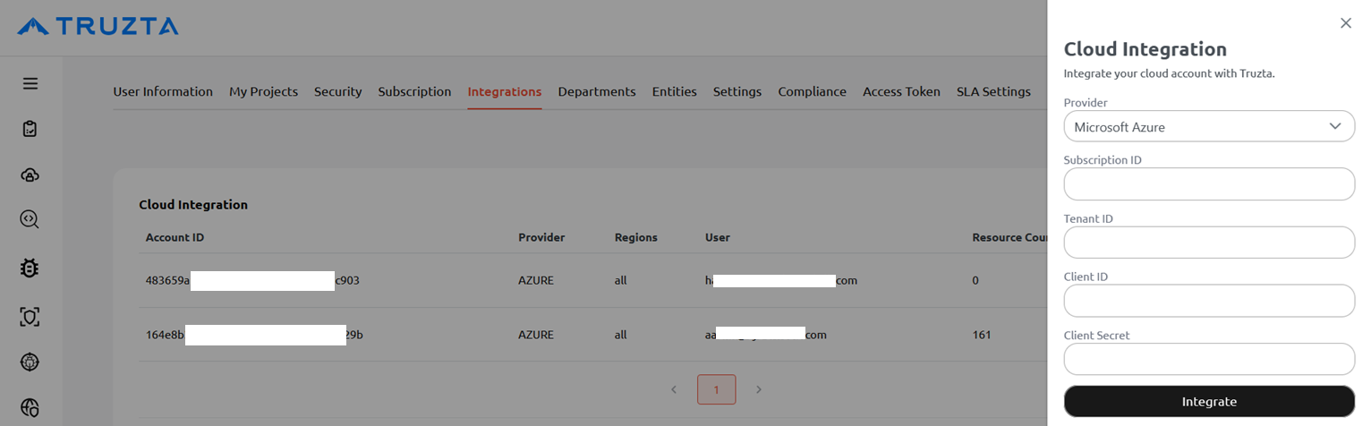Image resolution: width=1371 pixels, height=426 pixels.
Task: Open the SLA Settings tab
Action: [993, 91]
